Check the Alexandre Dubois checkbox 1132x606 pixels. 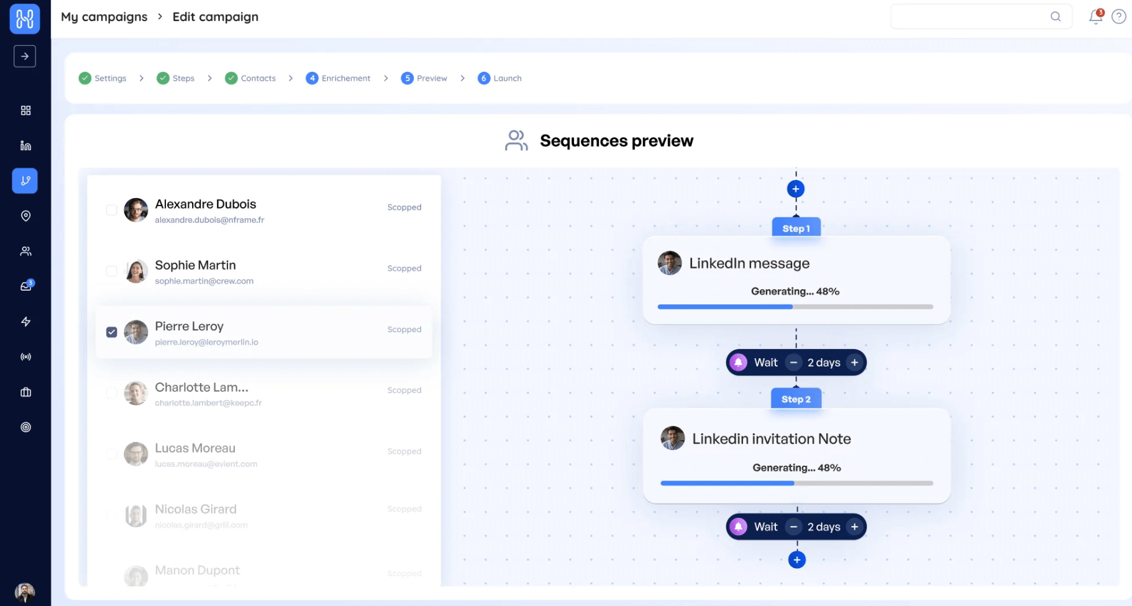coord(112,210)
